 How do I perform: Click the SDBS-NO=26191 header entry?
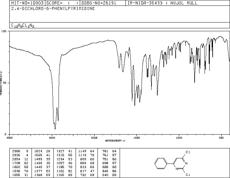pos(103,3)
